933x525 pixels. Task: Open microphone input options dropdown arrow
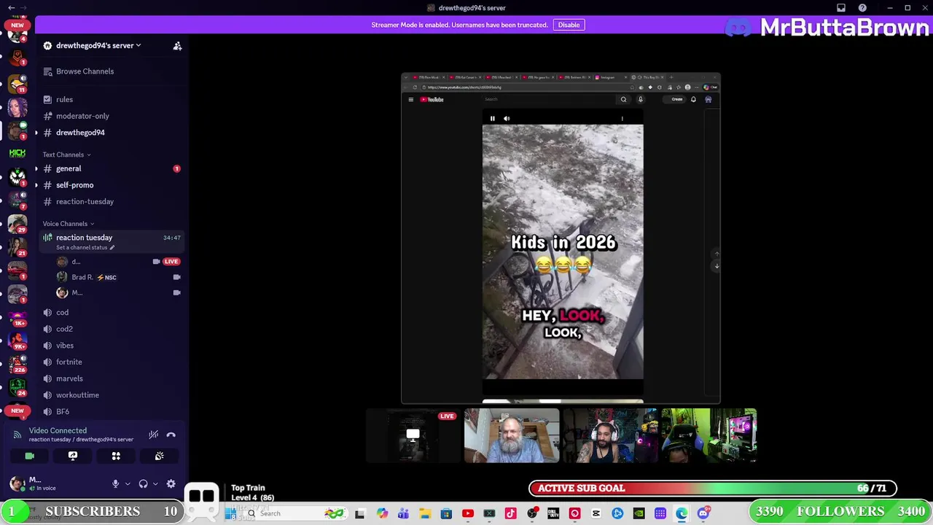(x=128, y=483)
